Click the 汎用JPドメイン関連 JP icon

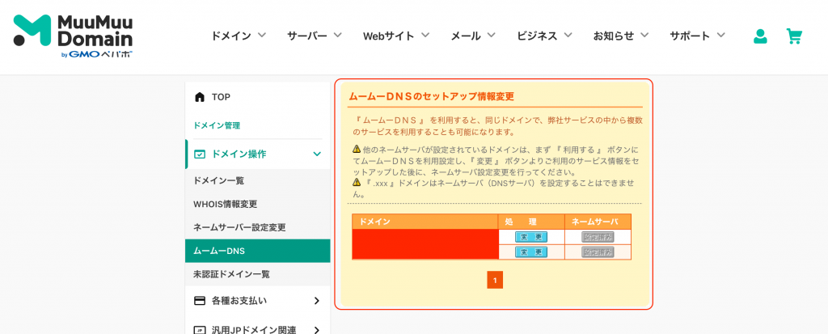click(x=200, y=330)
